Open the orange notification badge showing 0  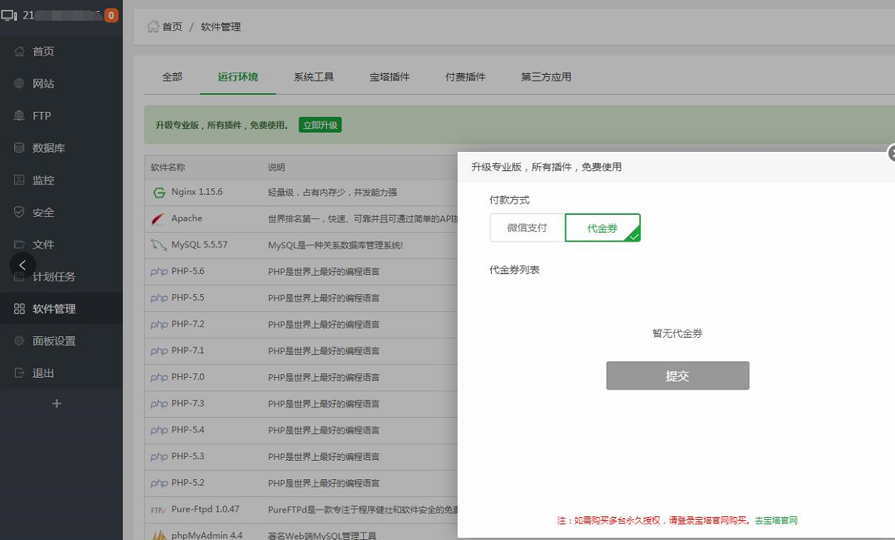click(x=111, y=15)
